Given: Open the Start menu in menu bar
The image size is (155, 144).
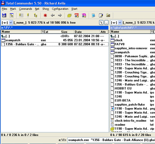Looking at the screenshot, I should (74, 9).
